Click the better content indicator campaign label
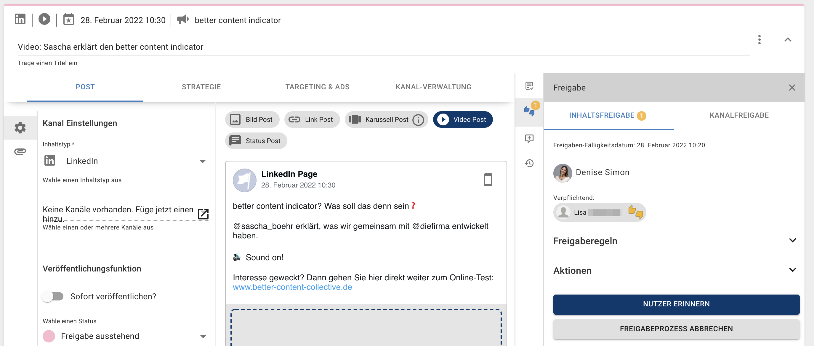Viewport: 814px width, 346px height. pos(238,20)
